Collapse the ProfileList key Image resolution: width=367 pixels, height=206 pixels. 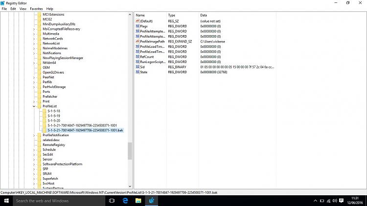(34, 106)
